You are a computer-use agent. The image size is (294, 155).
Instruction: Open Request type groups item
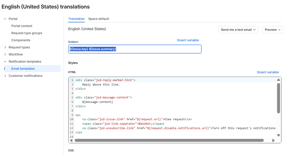(26, 33)
